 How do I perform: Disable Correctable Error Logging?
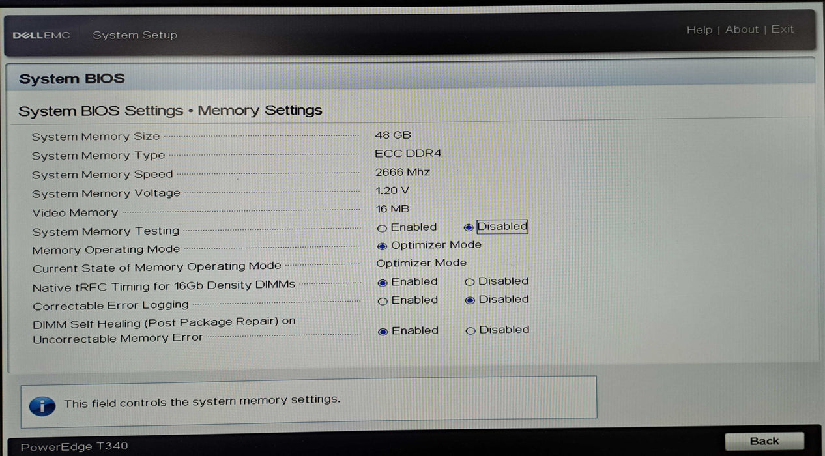tap(470, 300)
